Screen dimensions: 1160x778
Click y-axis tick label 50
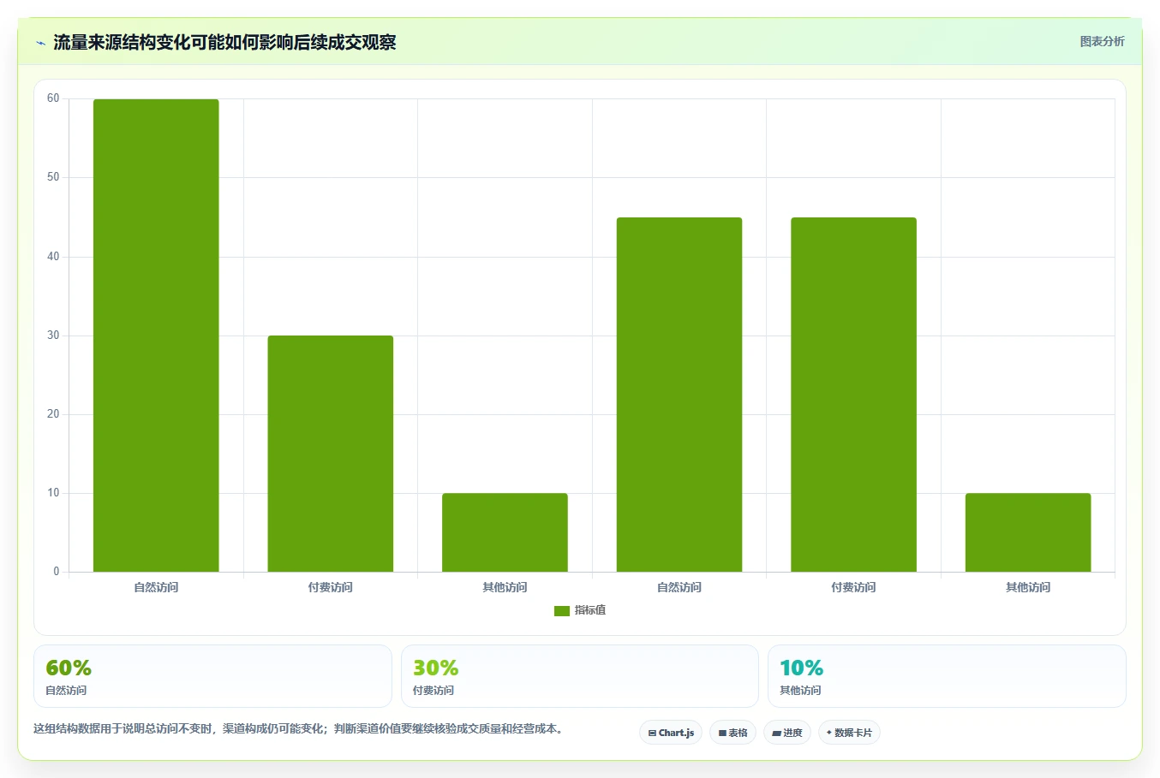point(54,177)
